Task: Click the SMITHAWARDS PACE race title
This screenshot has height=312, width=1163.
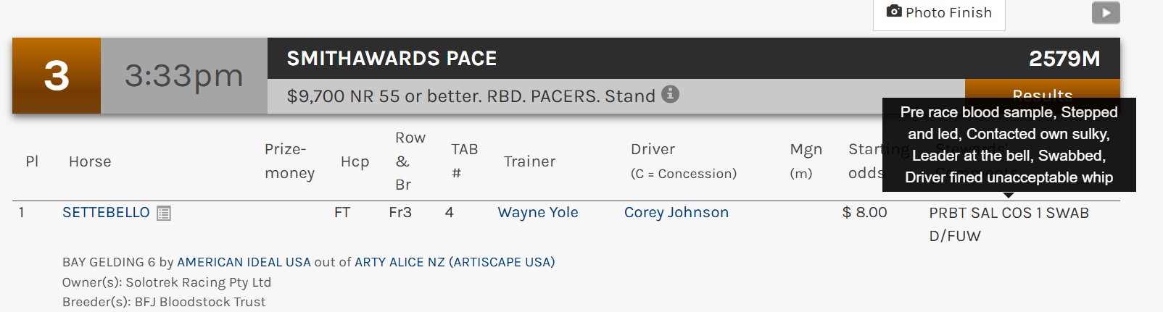Action: tap(392, 59)
